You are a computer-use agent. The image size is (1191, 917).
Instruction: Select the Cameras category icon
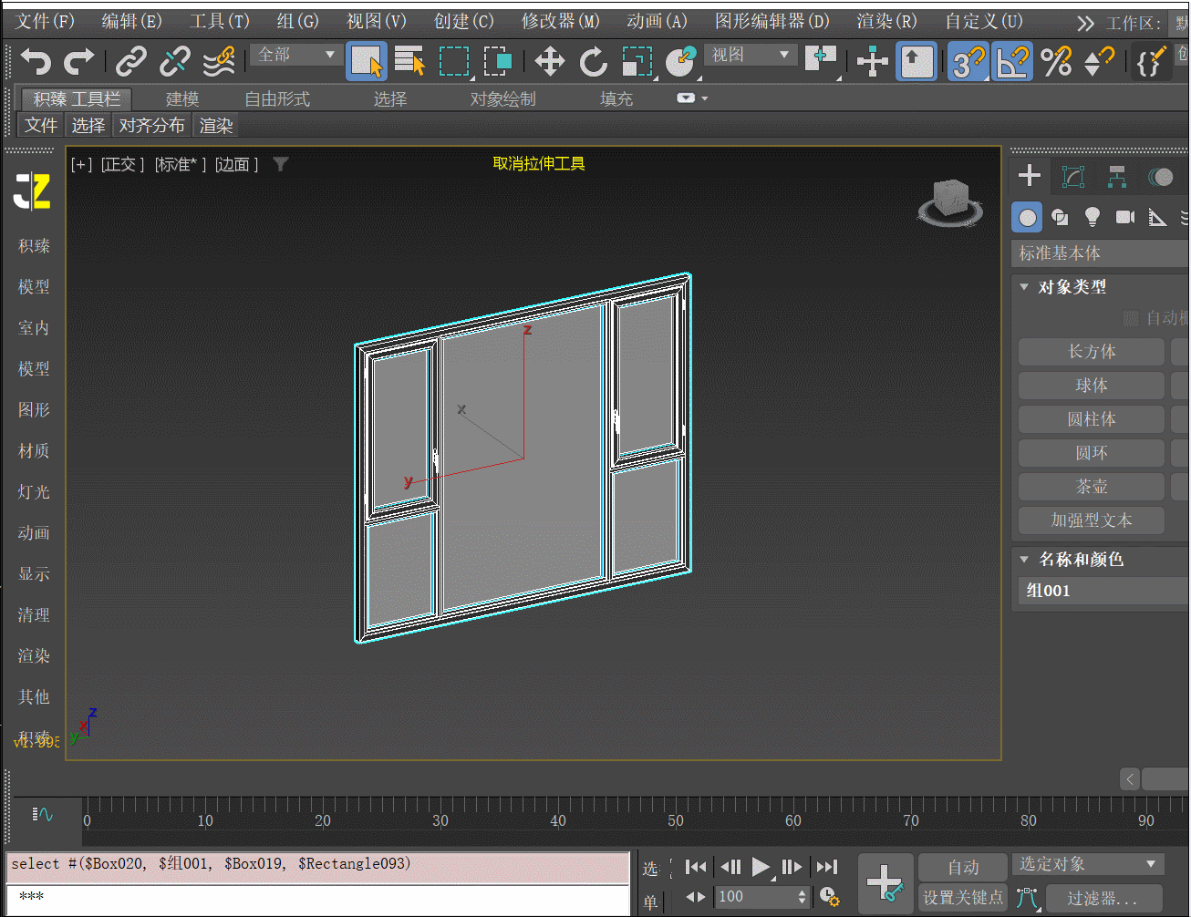point(1125,217)
